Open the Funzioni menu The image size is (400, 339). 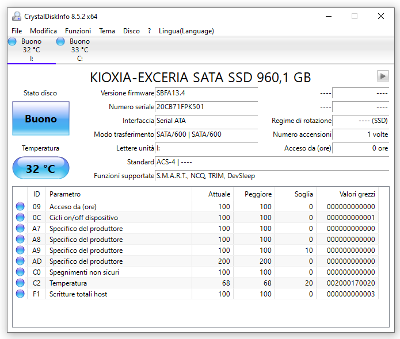78,31
